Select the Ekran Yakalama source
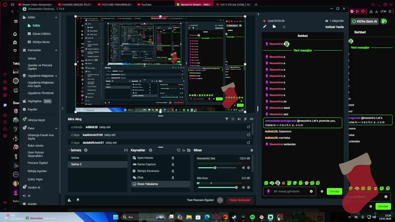395x222 pixels. coord(160,184)
